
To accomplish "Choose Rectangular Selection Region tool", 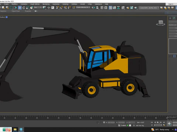I will tap(11, 8).
